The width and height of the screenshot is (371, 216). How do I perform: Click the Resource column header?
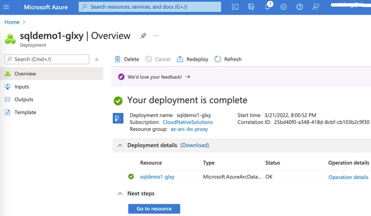151,163
